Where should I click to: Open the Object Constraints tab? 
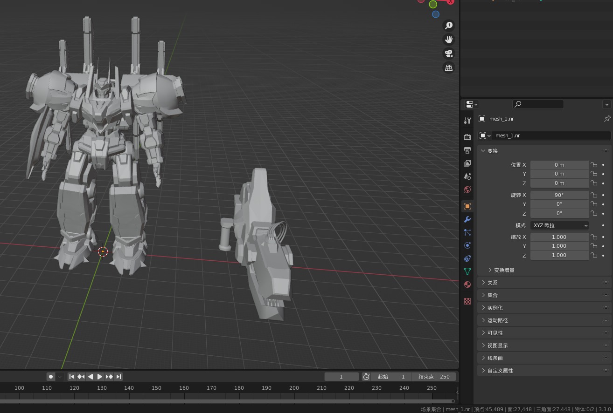click(467, 258)
